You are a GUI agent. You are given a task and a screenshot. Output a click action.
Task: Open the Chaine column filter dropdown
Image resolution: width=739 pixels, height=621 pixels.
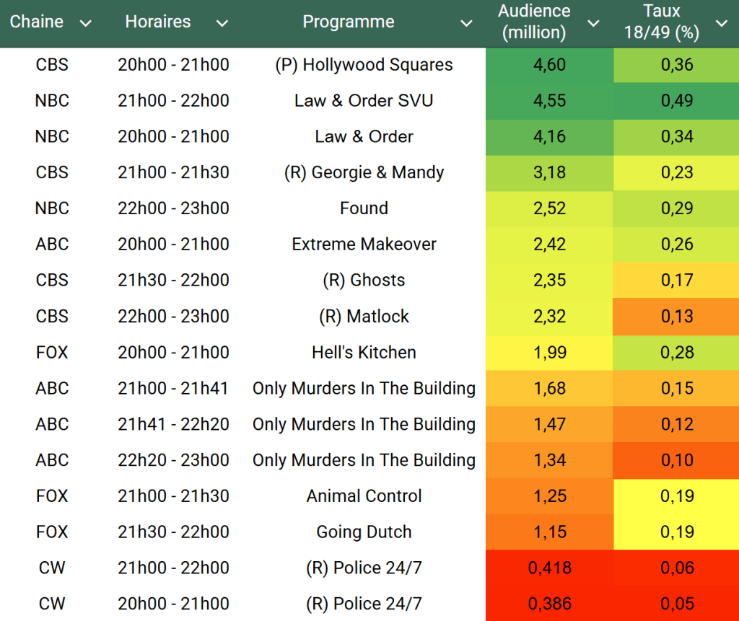[86, 24]
